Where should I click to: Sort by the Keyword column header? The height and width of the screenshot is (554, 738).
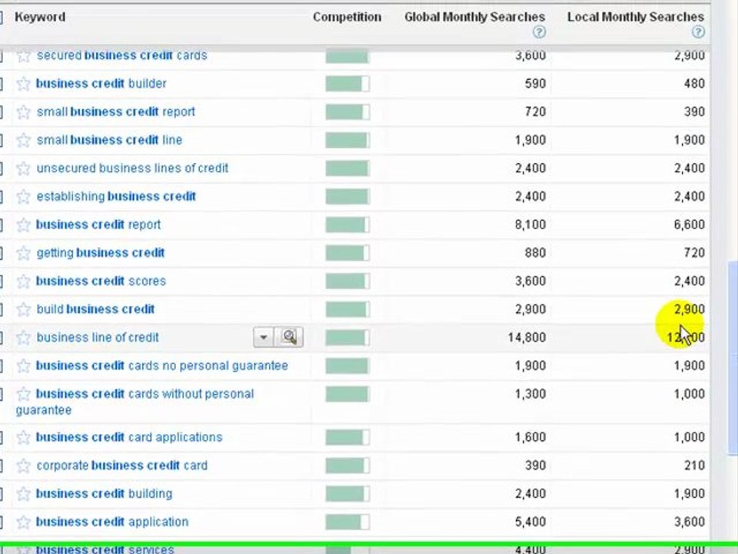coord(40,17)
